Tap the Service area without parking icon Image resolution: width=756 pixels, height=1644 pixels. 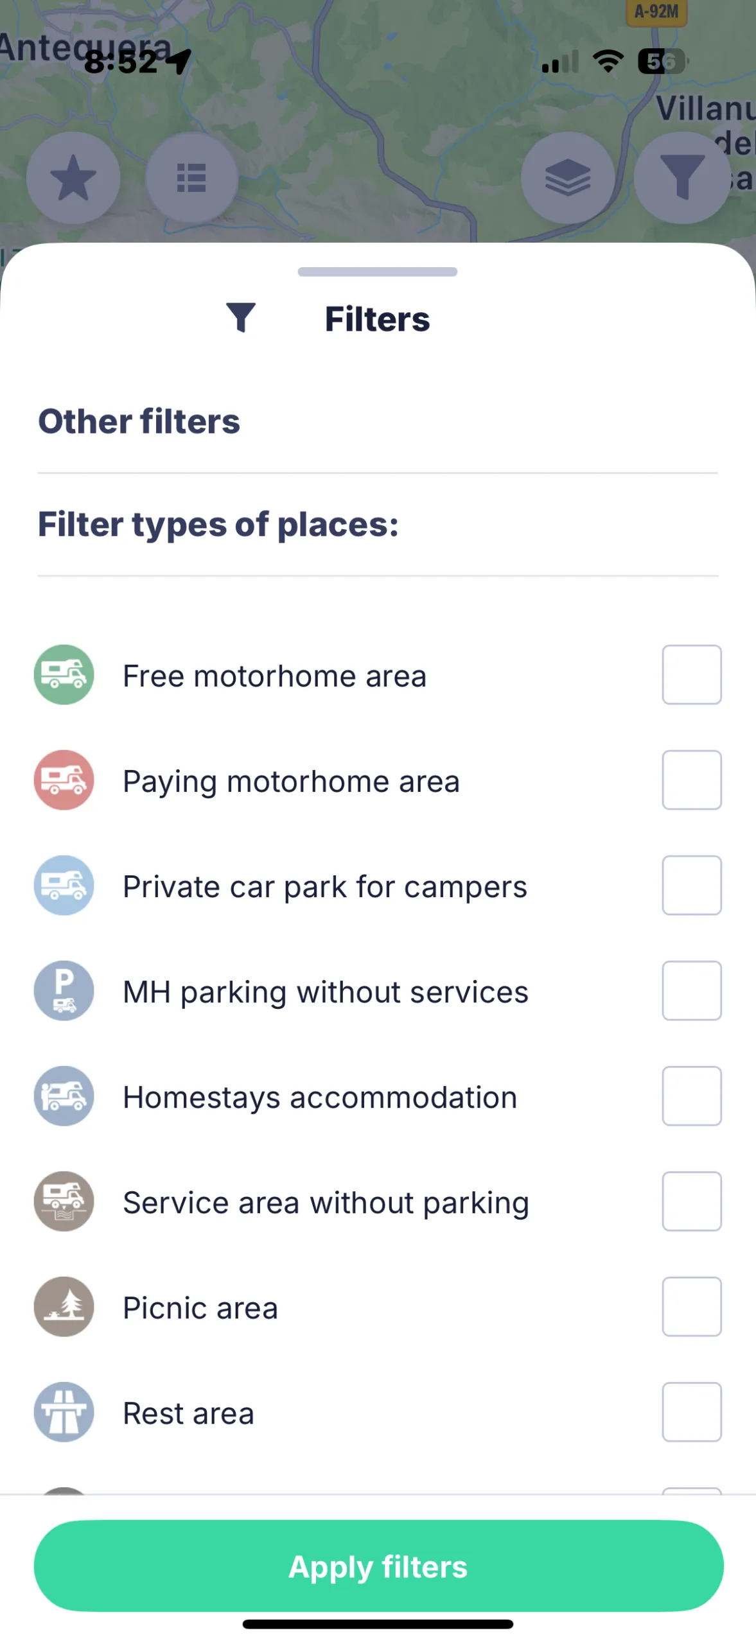[x=64, y=1202]
